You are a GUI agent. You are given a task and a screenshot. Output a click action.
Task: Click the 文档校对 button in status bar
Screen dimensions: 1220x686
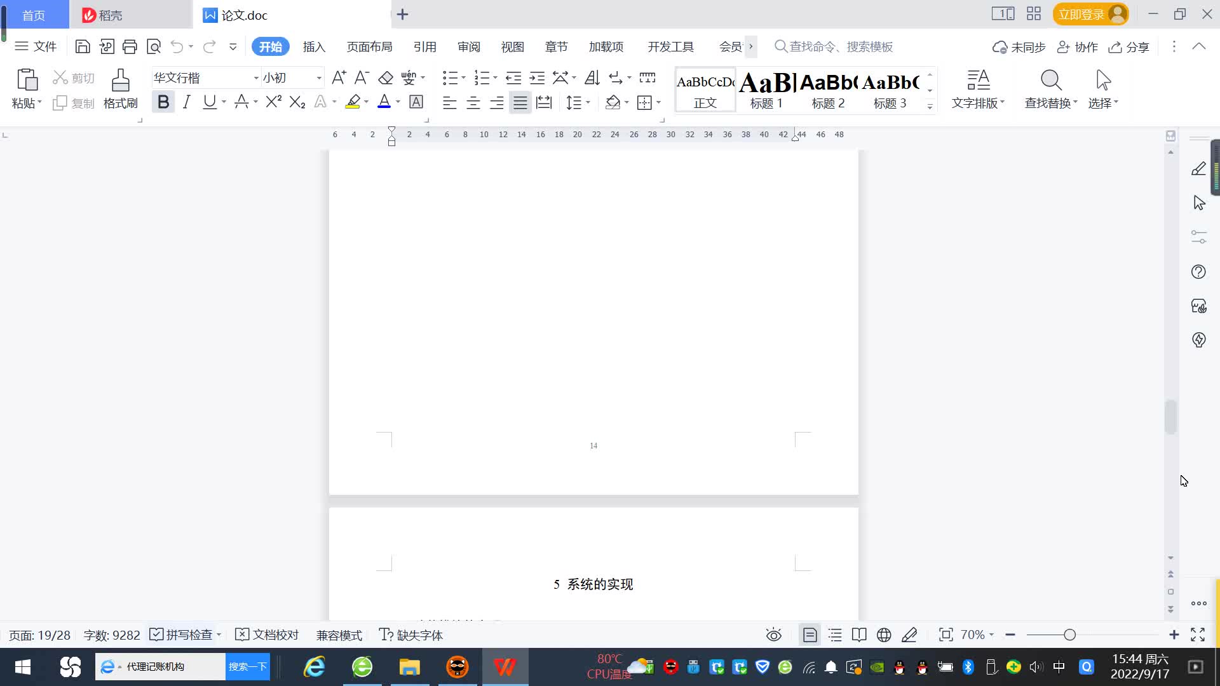click(267, 635)
